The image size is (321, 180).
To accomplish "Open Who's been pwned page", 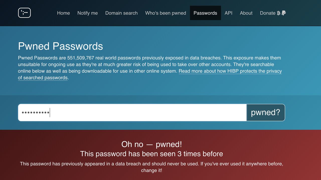I will (x=166, y=13).
